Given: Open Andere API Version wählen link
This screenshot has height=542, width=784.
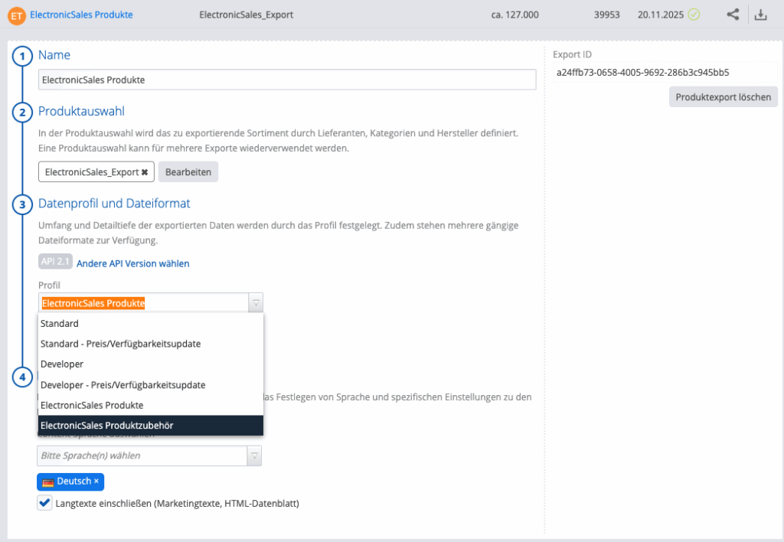Looking at the screenshot, I should tap(133, 263).
